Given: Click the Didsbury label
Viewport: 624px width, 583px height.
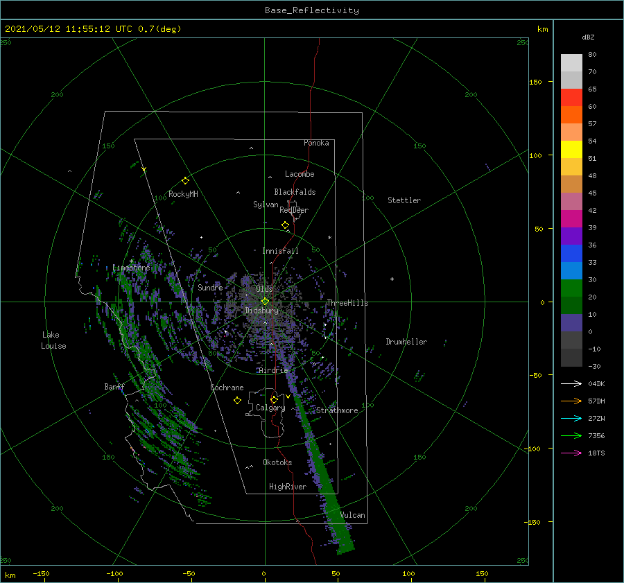Looking at the screenshot, I should point(262,311).
